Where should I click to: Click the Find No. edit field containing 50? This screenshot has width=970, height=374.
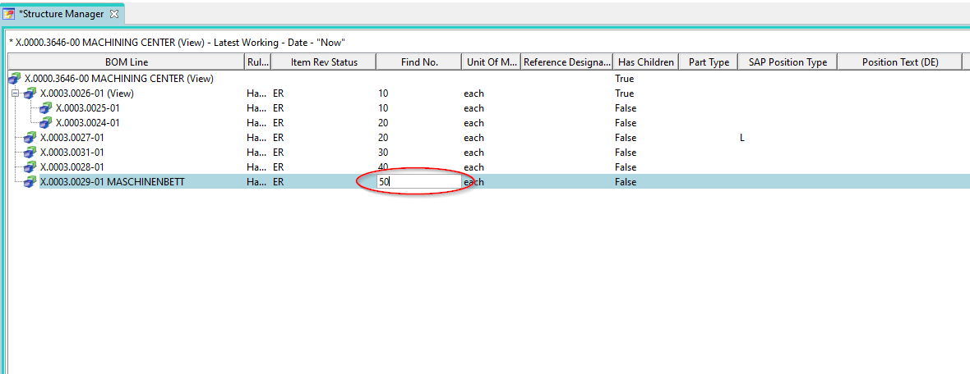[418, 182]
